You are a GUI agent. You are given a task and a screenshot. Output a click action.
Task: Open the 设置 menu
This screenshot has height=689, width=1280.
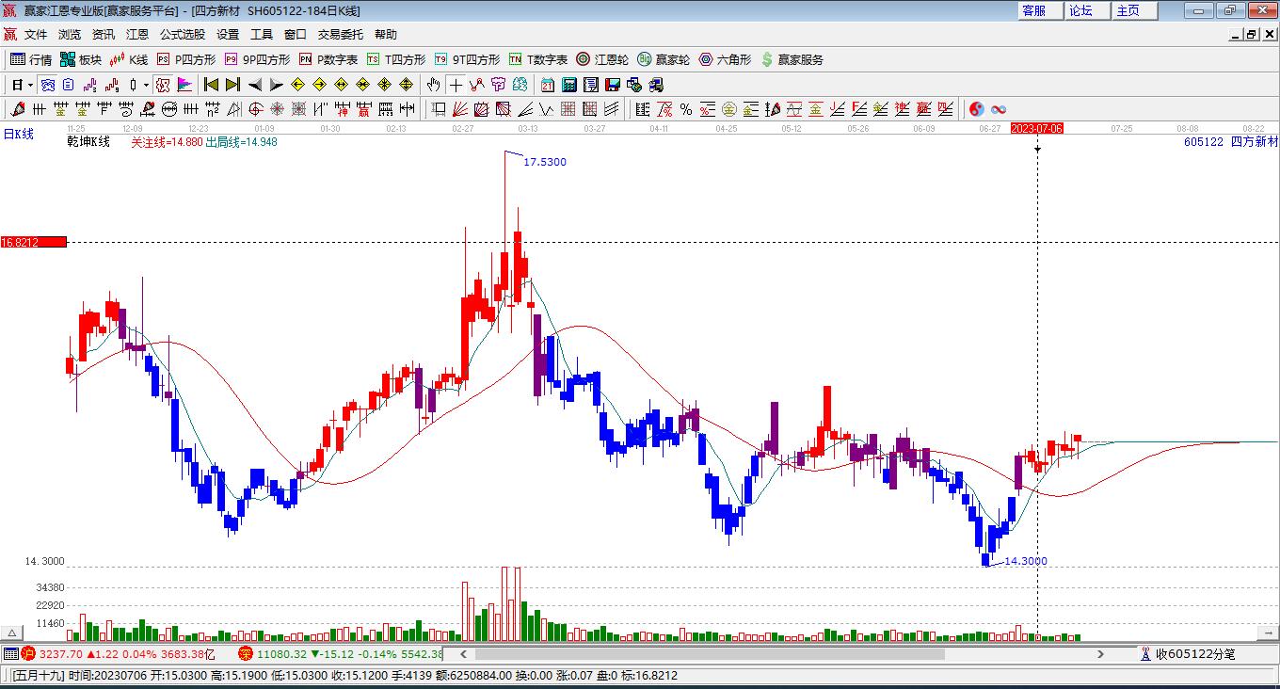(228, 34)
